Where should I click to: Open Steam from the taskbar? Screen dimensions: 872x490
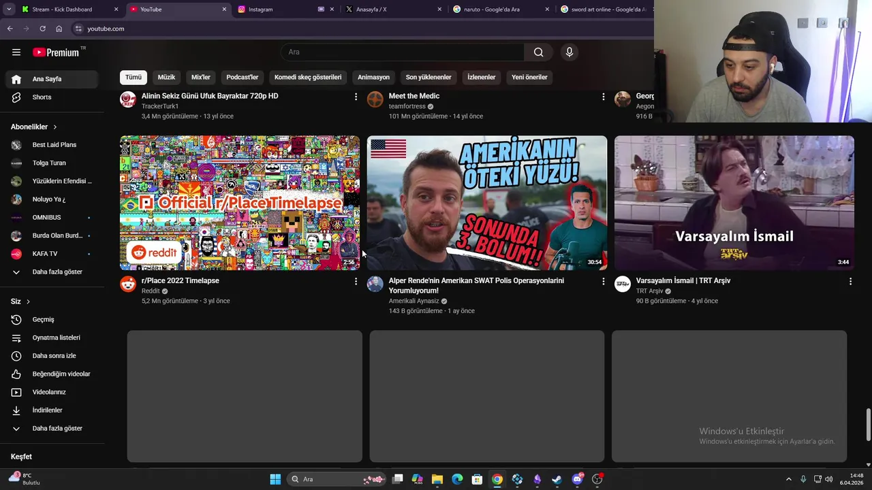557,479
